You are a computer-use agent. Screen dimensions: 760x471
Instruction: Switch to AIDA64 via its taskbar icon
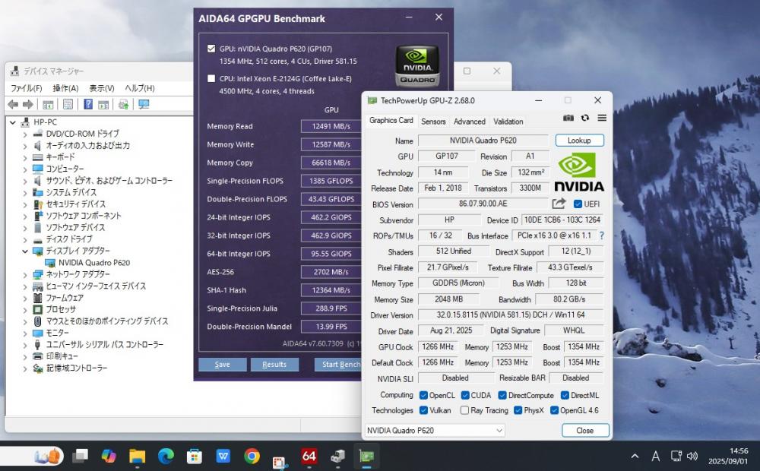coord(309,456)
